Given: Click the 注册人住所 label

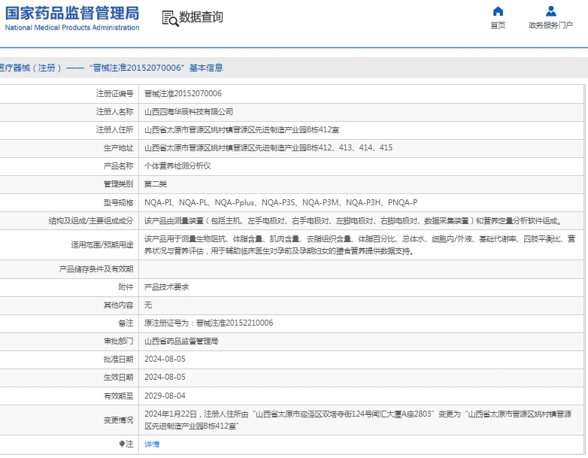Looking at the screenshot, I should 114,130.
